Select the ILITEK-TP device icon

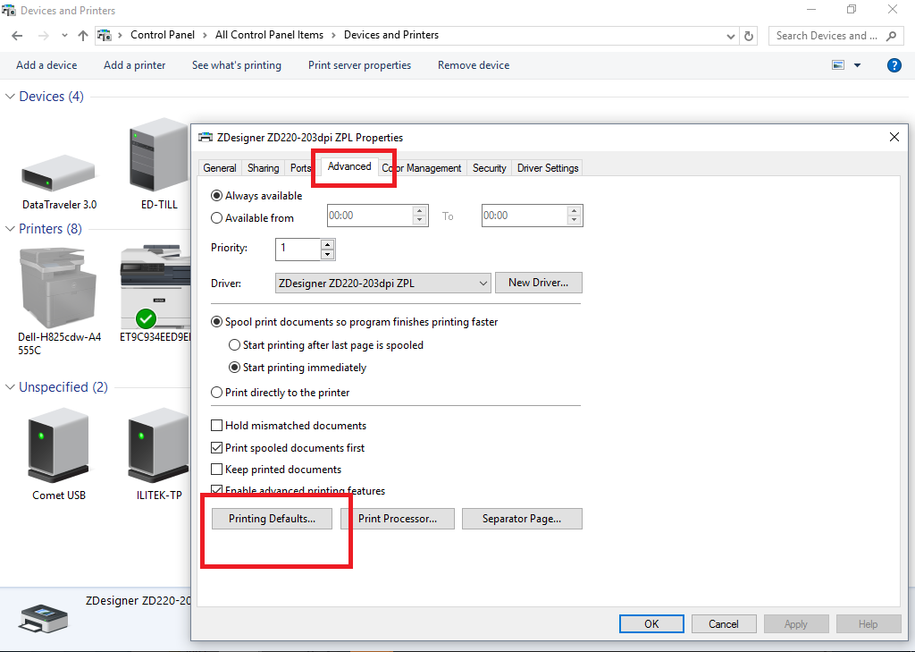158,445
